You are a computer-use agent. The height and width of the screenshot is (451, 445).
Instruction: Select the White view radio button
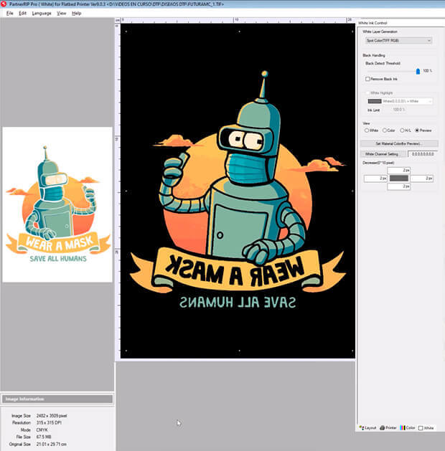point(367,130)
